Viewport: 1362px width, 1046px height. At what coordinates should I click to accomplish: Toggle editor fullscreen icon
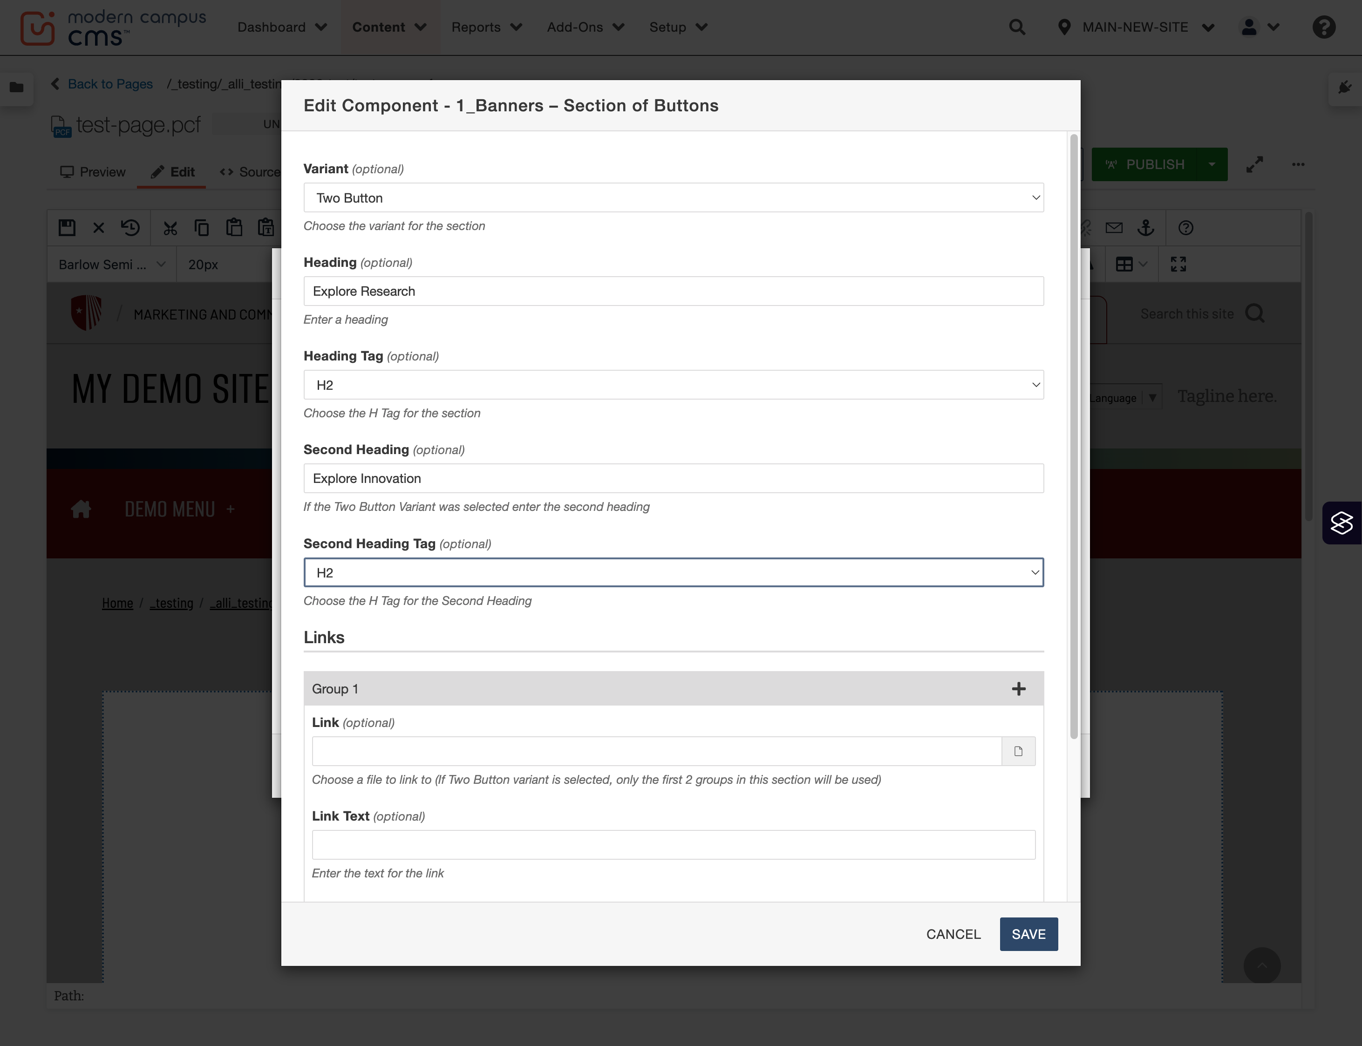click(1178, 265)
